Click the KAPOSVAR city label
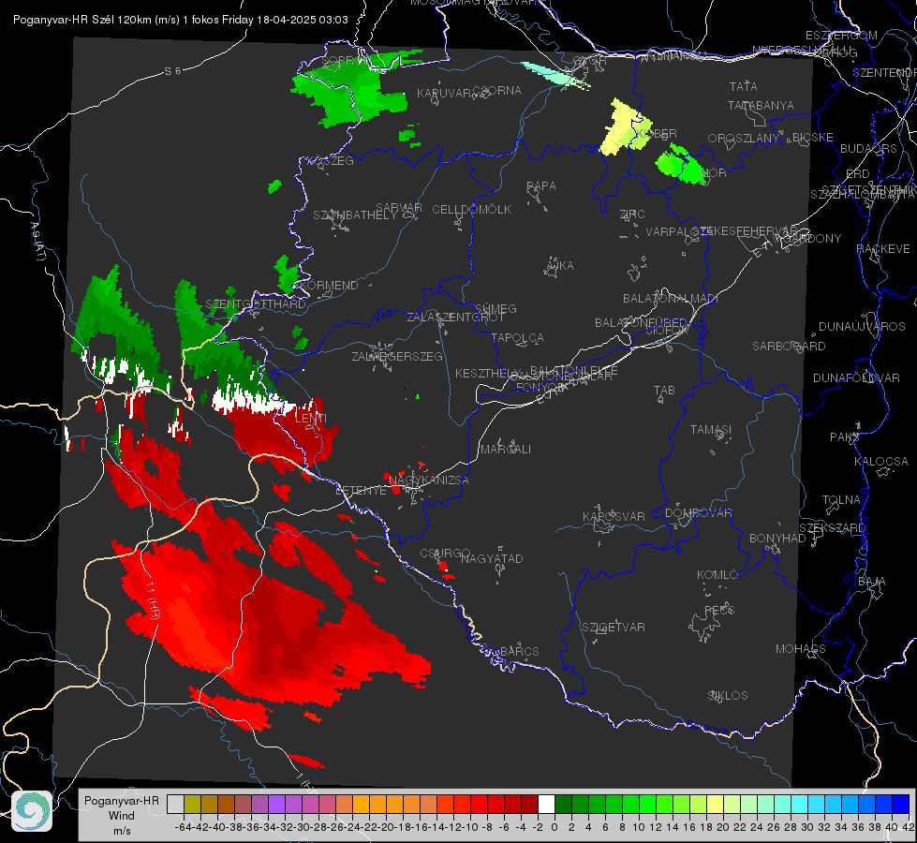The width and height of the screenshot is (917, 843). pos(614,516)
